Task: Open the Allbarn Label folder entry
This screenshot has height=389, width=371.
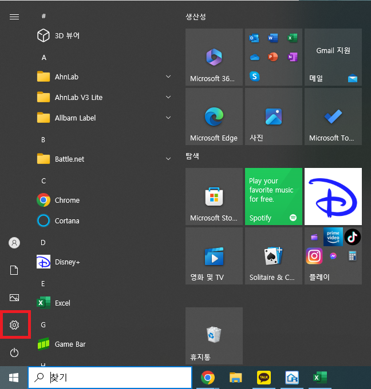Action: [103, 118]
